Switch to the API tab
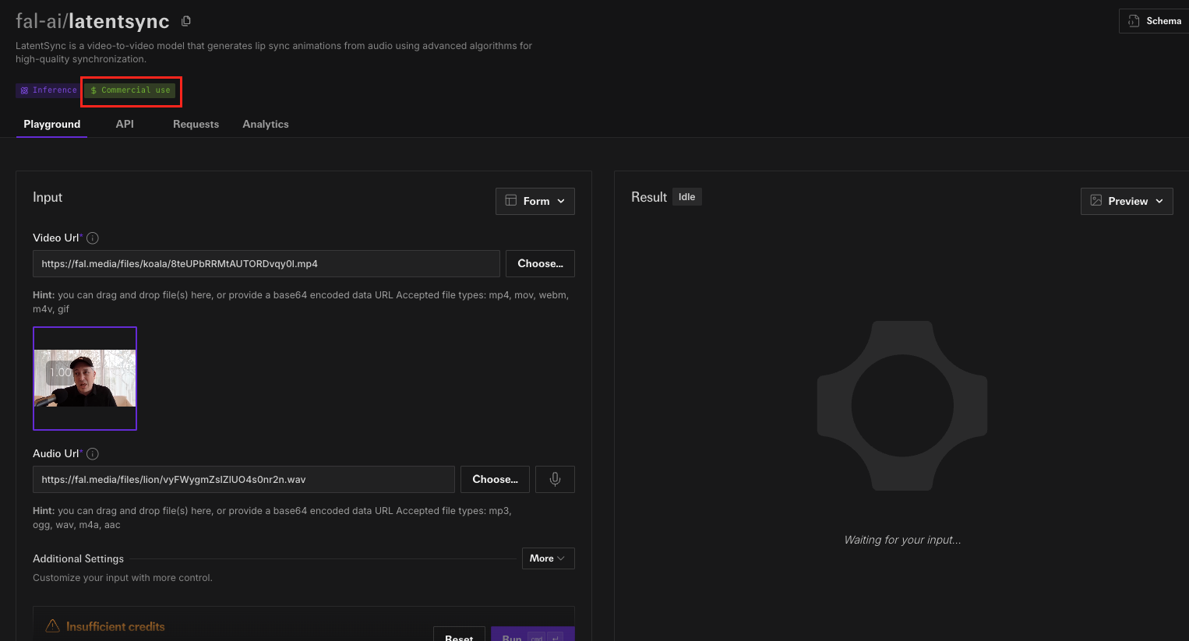 coord(125,124)
